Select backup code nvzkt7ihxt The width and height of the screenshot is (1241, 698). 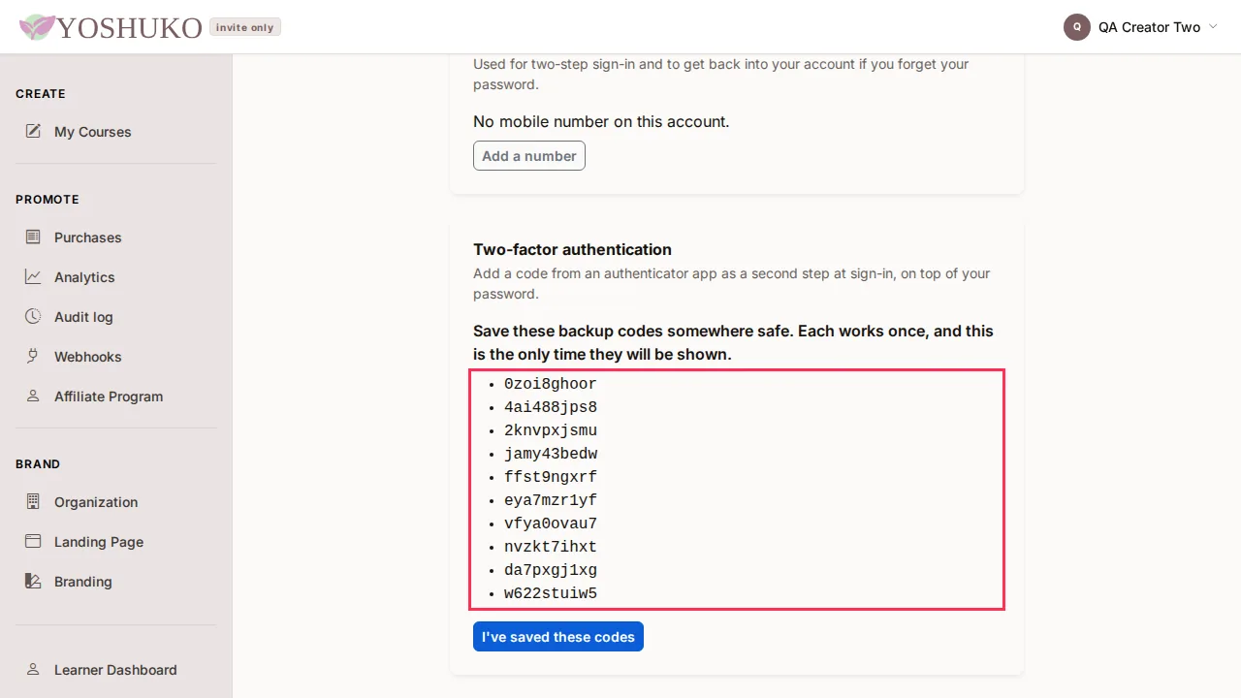pyautogui.click(x=551, y=547)
